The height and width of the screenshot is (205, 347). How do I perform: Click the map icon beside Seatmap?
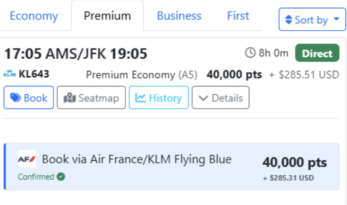70,98
